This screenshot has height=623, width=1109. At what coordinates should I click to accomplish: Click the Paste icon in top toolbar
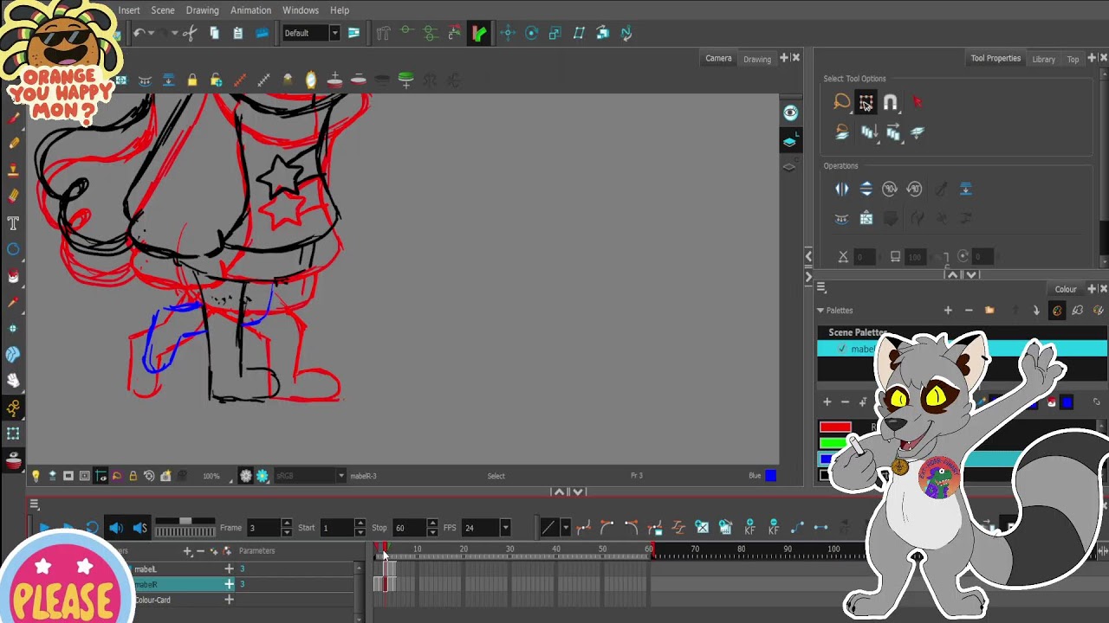click(x=237, y=33)
